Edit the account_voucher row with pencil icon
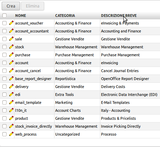160x147 pixels. tap(11, 23)
